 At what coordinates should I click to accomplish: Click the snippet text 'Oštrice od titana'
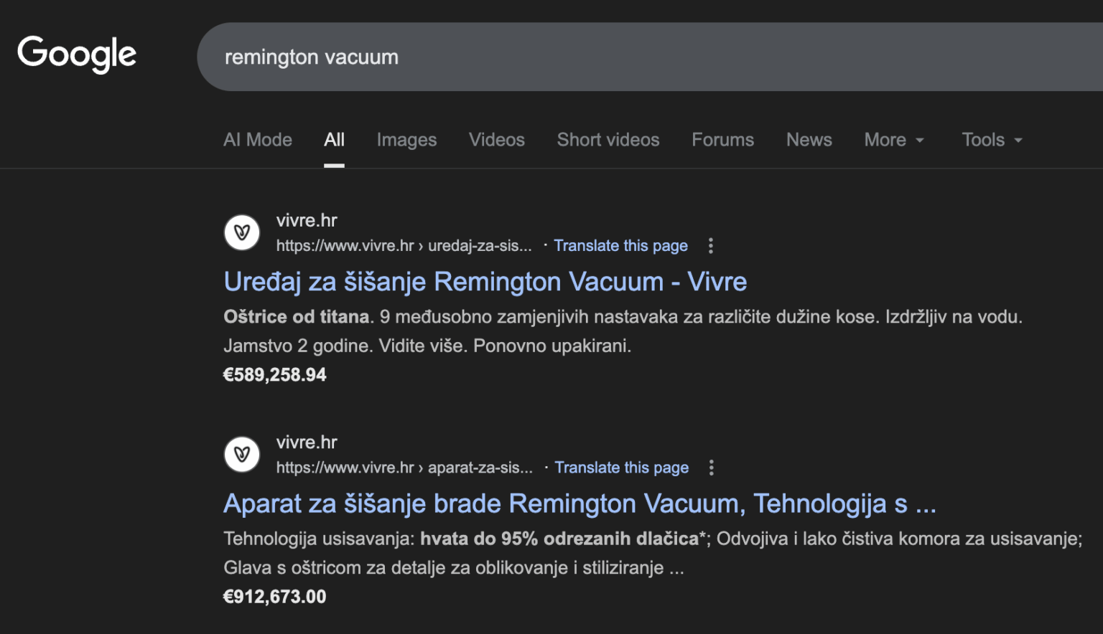pyautogui.click(x=297, y=316)
